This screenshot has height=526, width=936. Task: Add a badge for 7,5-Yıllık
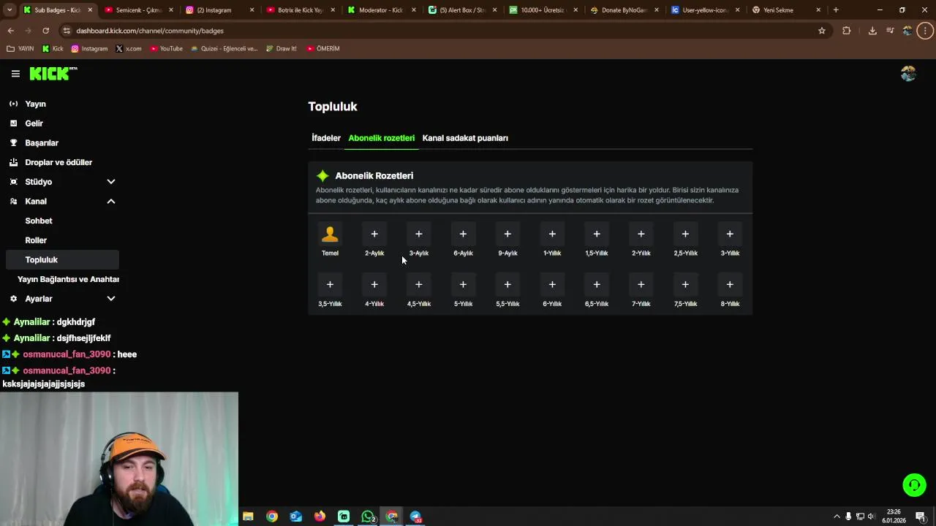pyautogui.click(x=685, y=284)
